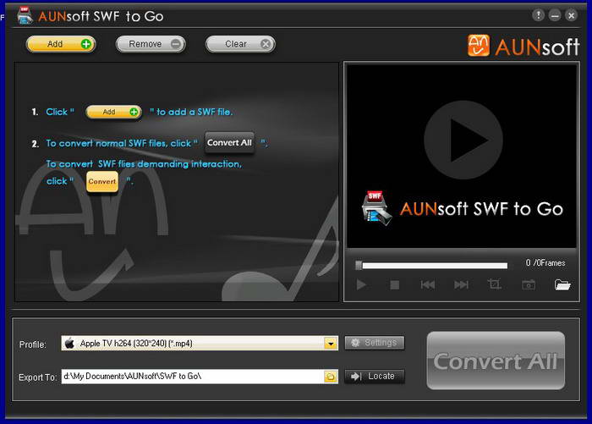Click the Add button in toolbar
This screenshot has width=592, height=424.
[x=61, y=44]
